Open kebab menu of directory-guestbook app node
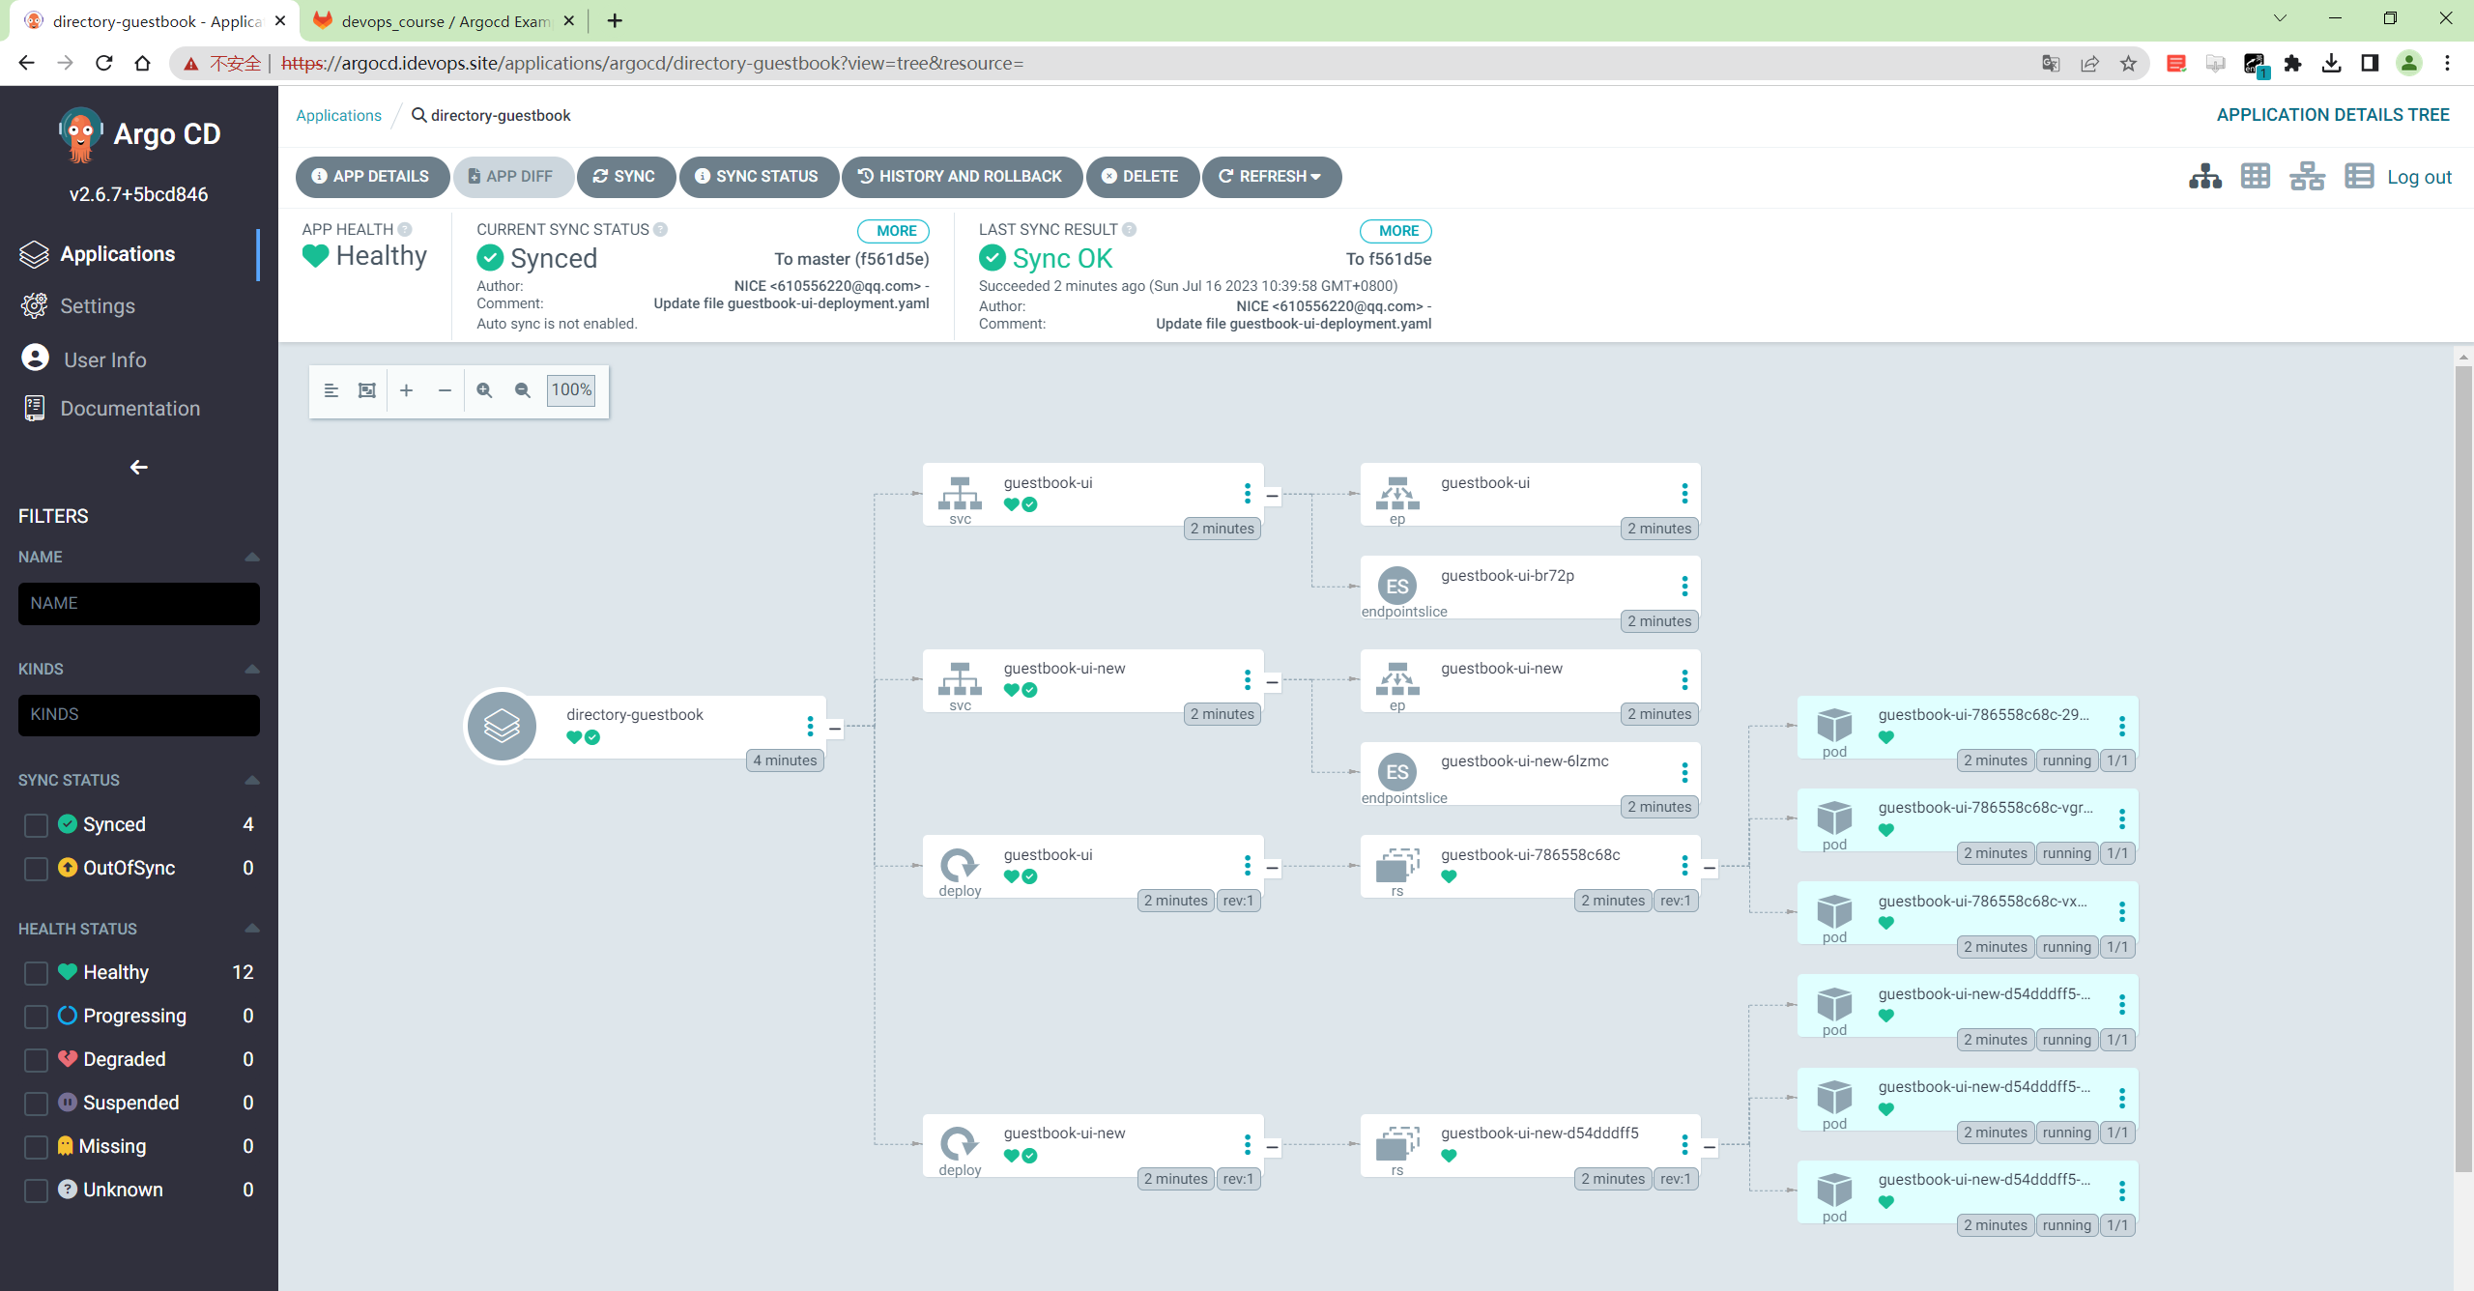The width and height of the screenshot is (2474, 1291). pos(810,726)
